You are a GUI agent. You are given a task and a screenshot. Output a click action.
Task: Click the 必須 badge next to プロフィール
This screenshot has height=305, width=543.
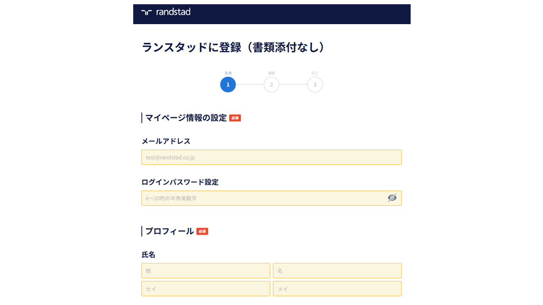[202, 231]
